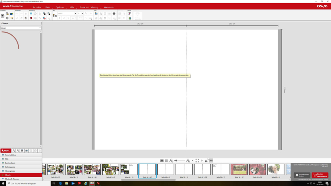Click the zoom out magnifier icon
Image resolution: width=331 pixels, height=186 pixels.
(x=171, y=161)
